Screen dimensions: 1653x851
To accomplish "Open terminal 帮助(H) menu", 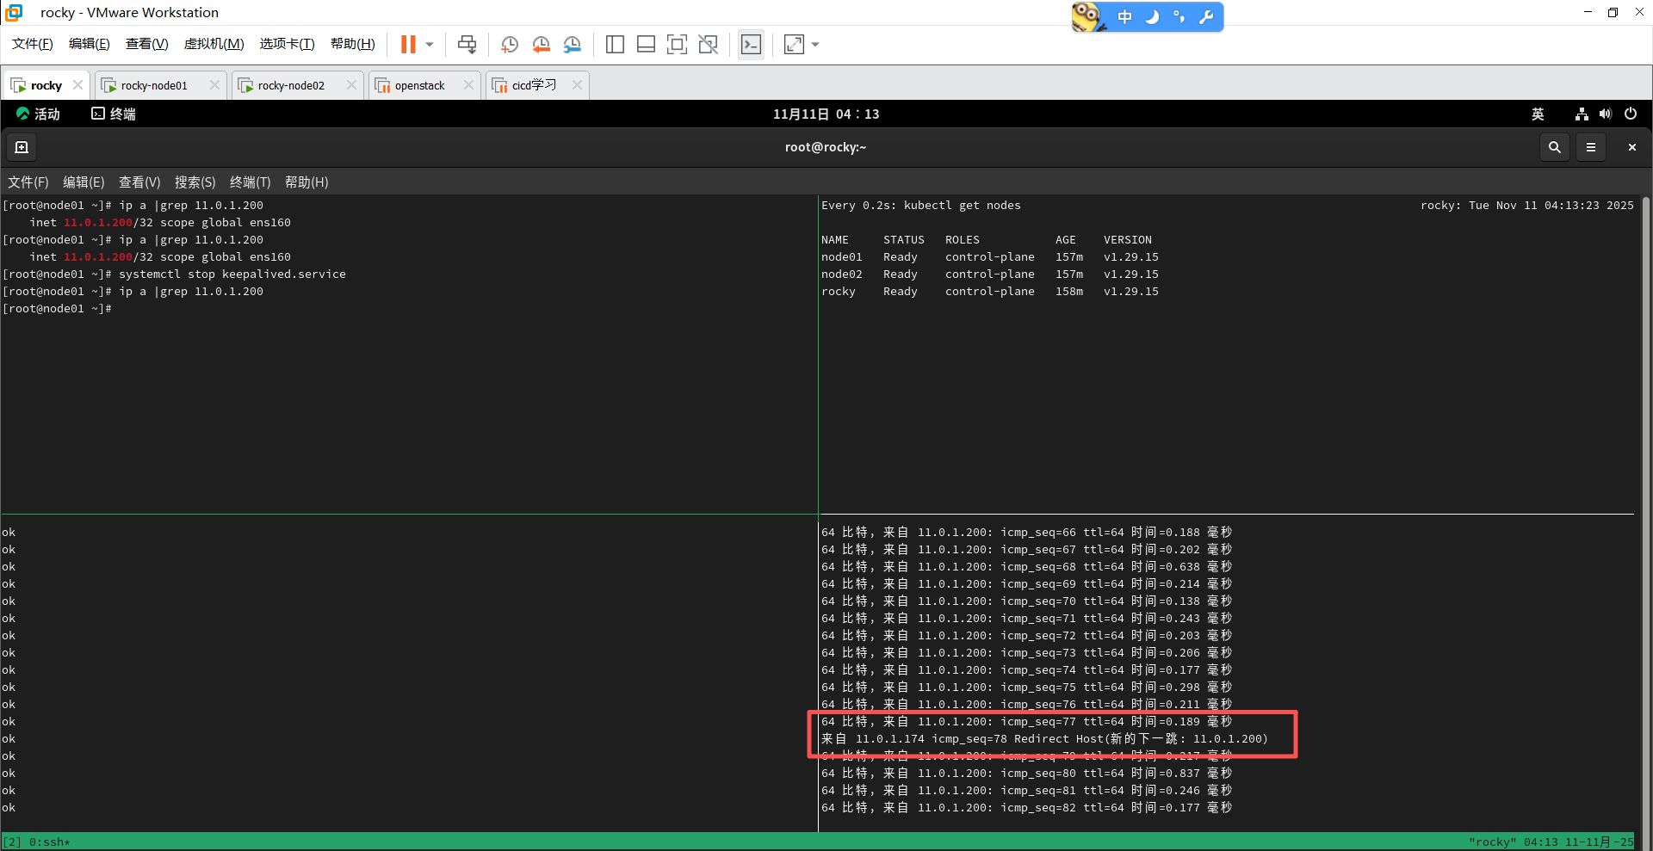I will pyautogui.click(x=306, y=182).
